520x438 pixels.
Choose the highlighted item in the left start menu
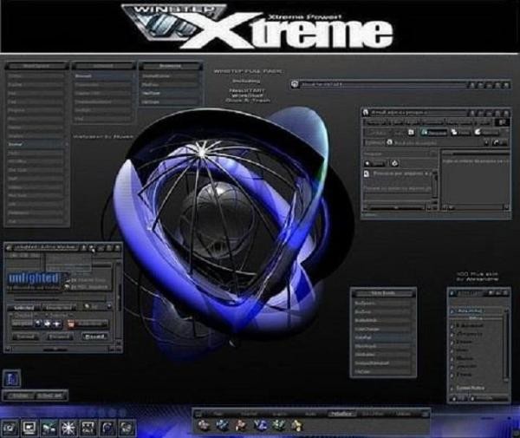(x=36, y=144)
